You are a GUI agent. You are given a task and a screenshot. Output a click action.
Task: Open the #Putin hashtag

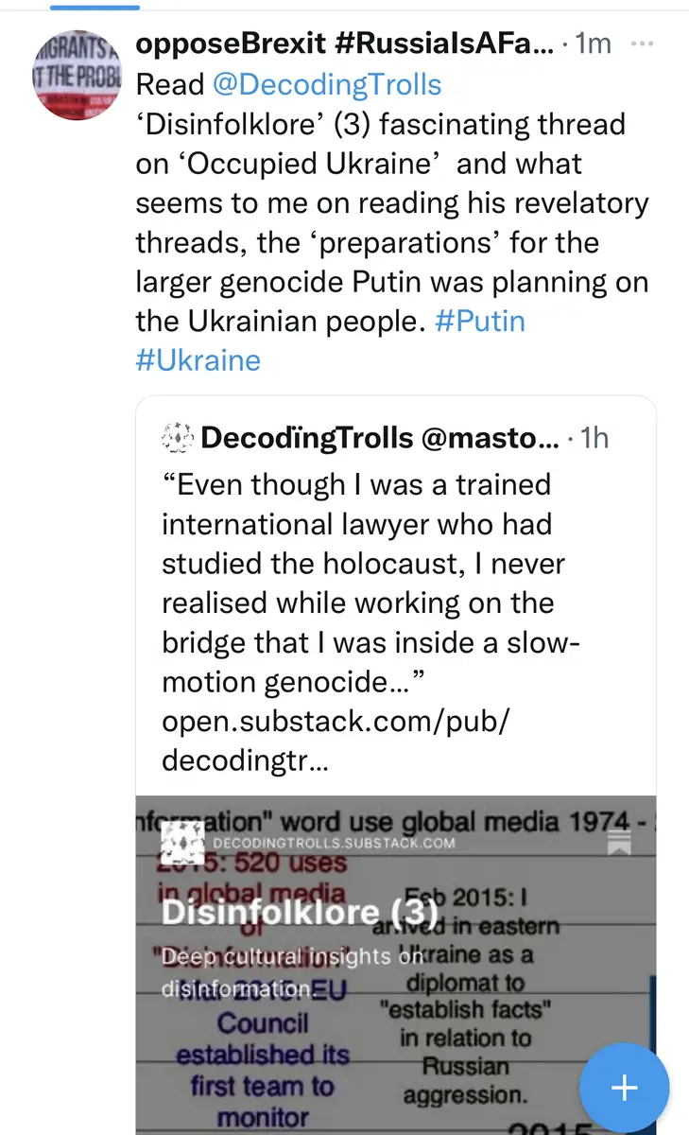tap(480, 321)
